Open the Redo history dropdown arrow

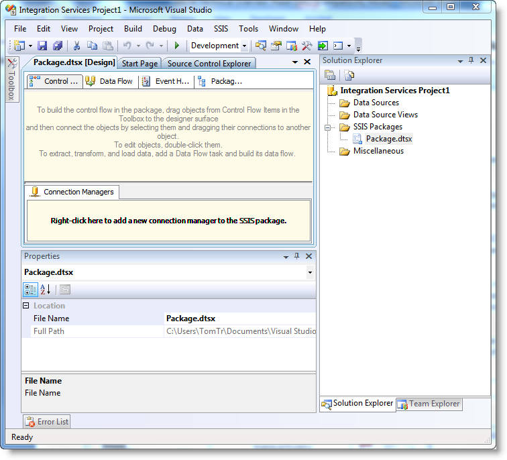point(161,46)
